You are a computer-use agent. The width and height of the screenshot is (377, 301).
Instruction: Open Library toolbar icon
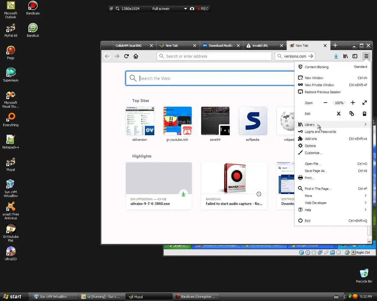click(x=345, y=56)
